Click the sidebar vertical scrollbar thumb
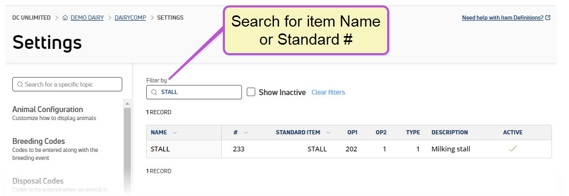569x196 pixels. click(127, 149)
